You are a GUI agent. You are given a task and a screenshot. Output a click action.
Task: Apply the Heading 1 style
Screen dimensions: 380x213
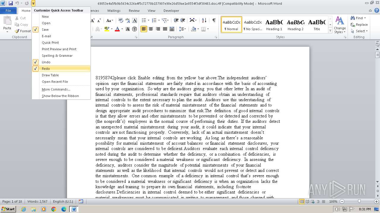(x=274, y=25)
